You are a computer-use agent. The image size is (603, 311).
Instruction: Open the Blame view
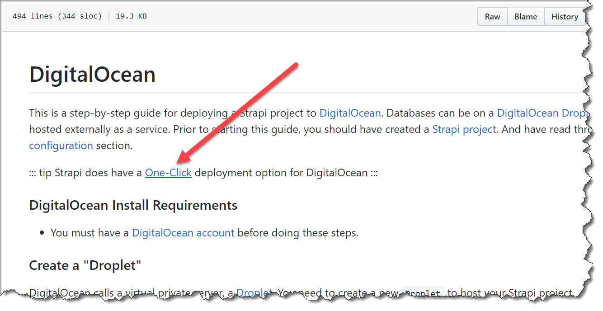click(x=526, y=16)
